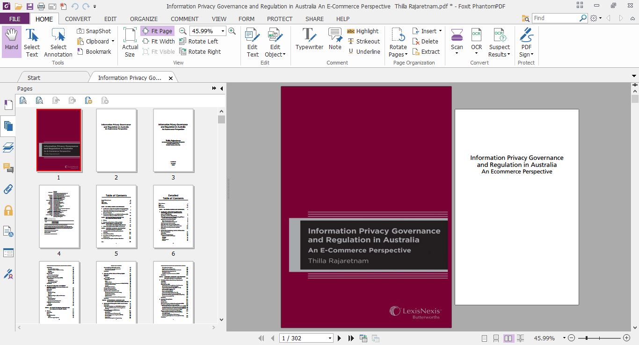Select page 5 thumbnail Table of Contents
The width and height of the screenshot is (639, 345).
[116, 216]
